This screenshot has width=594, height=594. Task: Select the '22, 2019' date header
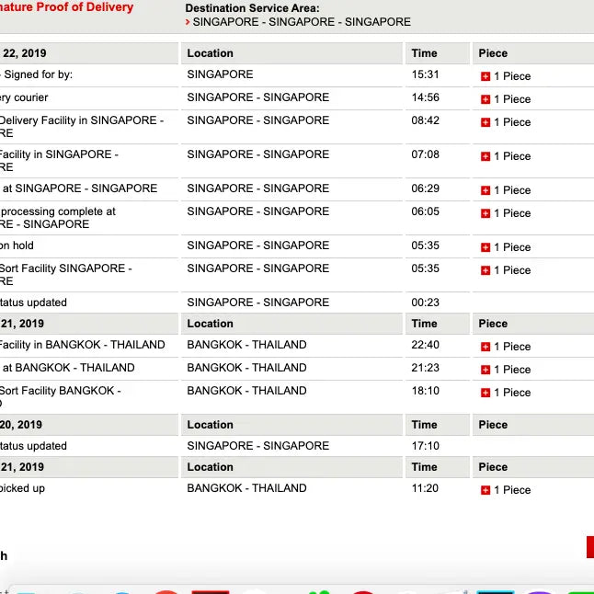(x=25, y=53)
